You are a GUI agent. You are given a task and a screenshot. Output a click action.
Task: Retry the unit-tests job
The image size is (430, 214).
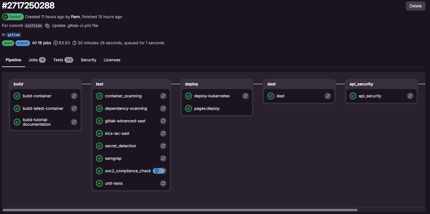(x=163, y=183)
